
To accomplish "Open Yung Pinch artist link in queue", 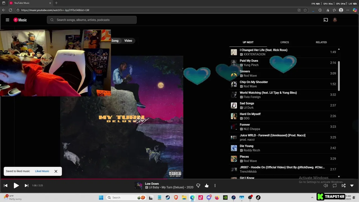I will point(251,65).
